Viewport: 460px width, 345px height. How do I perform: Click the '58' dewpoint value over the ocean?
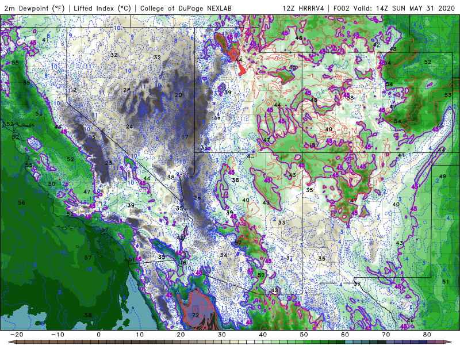click(88, 315)
